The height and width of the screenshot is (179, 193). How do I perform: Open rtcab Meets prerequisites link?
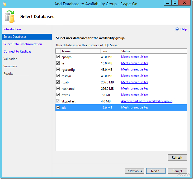(x=135, y=82)
